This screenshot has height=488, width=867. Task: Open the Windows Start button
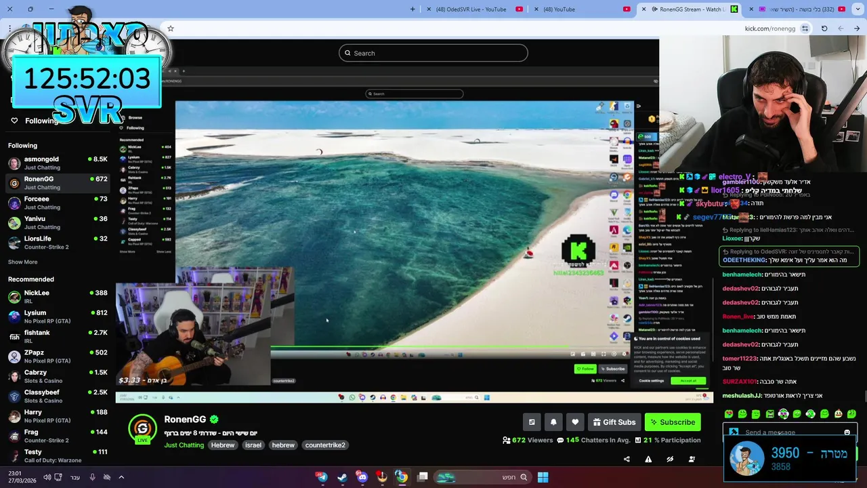(543, 477)
